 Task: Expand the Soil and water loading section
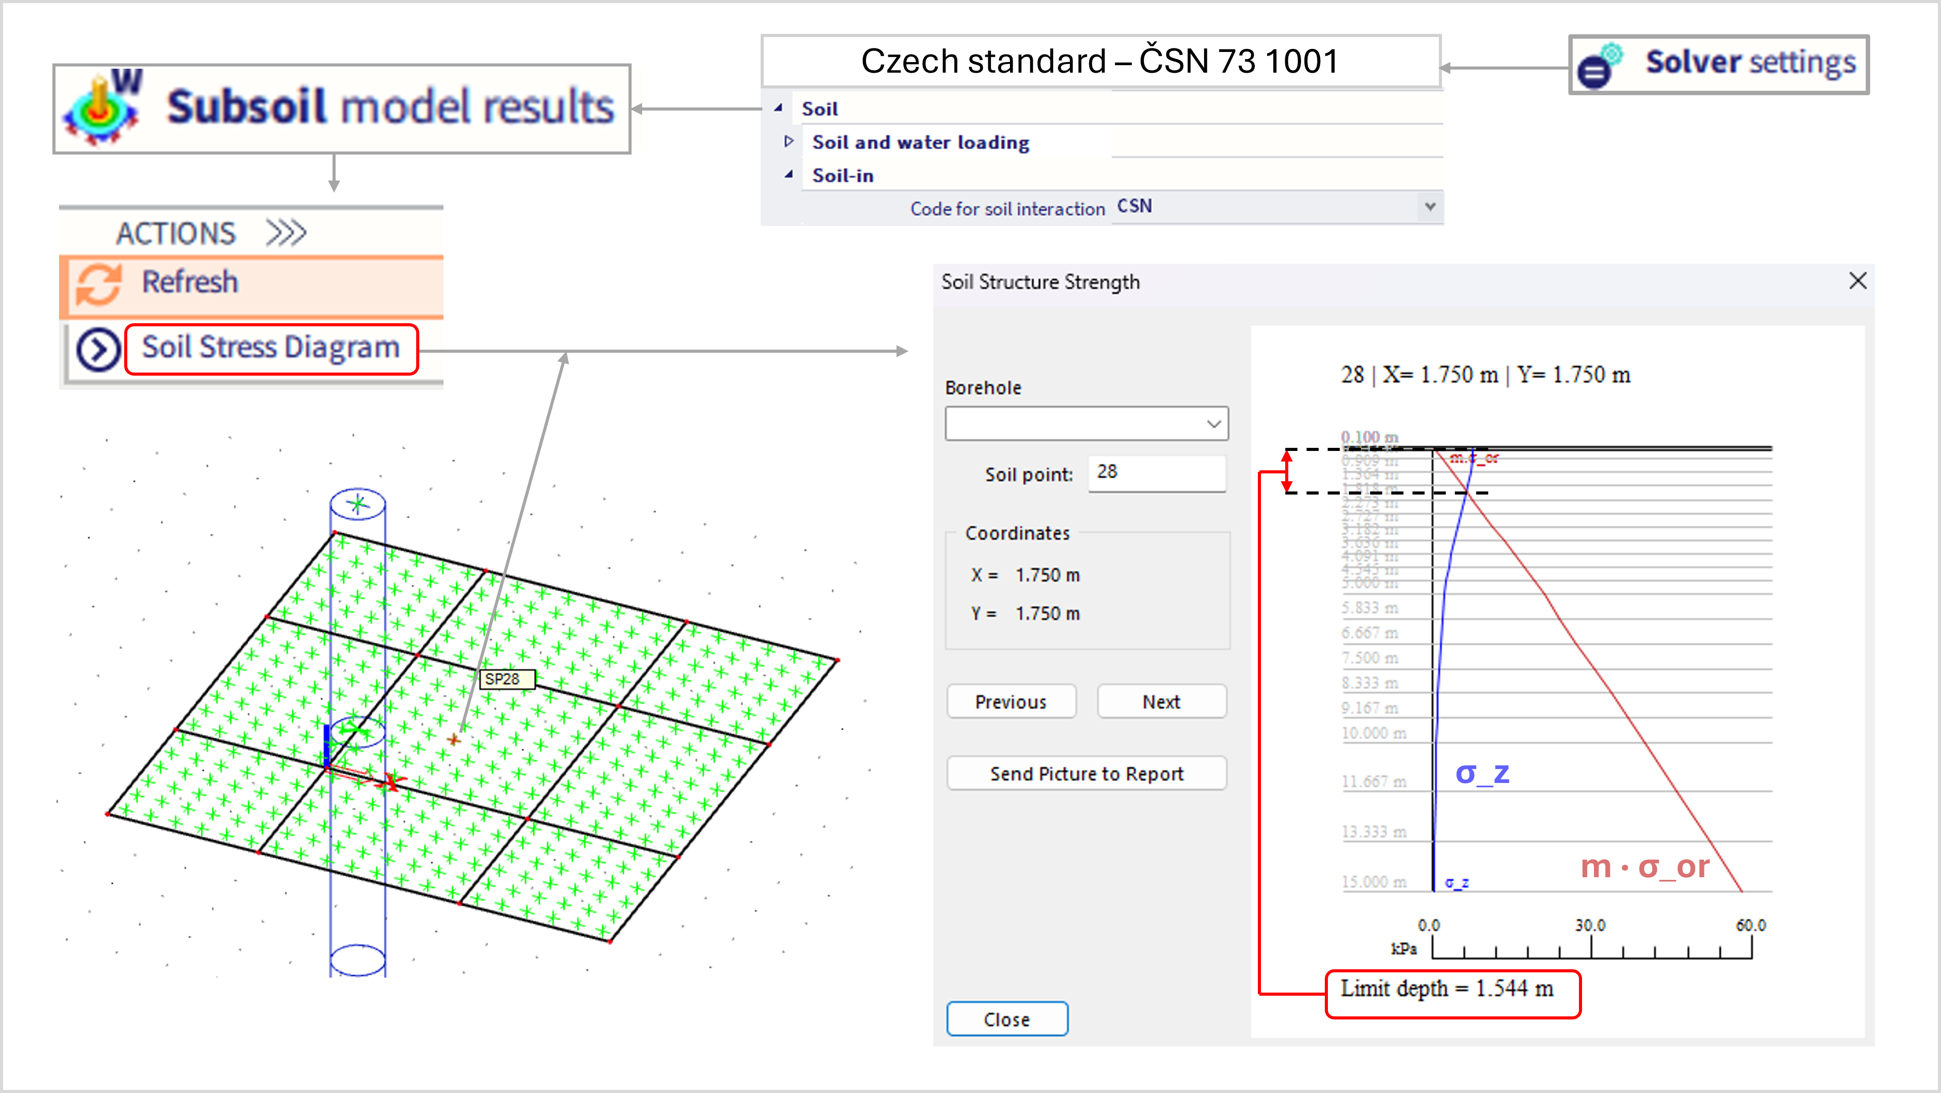click(x=790, y=142)
